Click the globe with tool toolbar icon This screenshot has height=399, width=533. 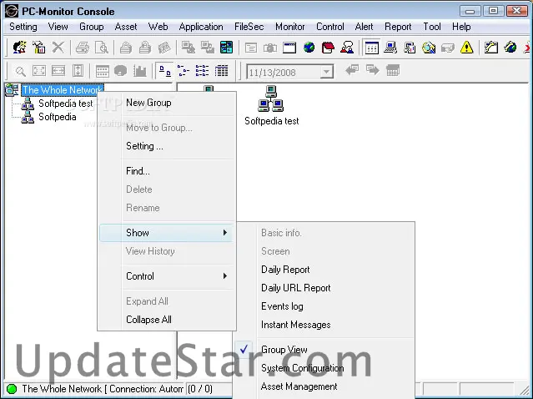point(510,48)
